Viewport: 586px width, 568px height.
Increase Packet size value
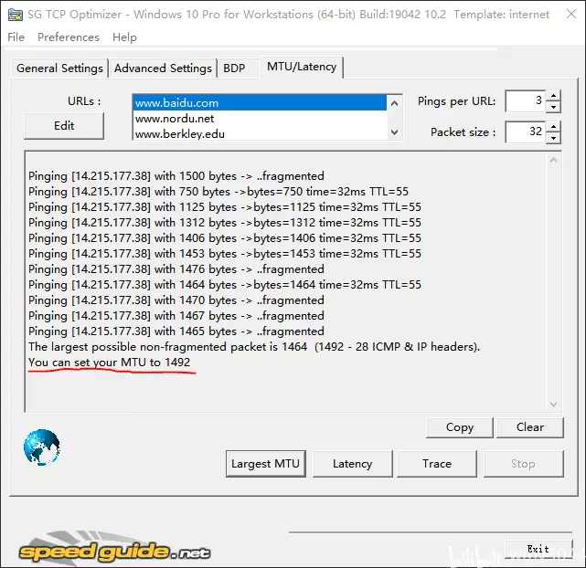click(x=553, y=127)
